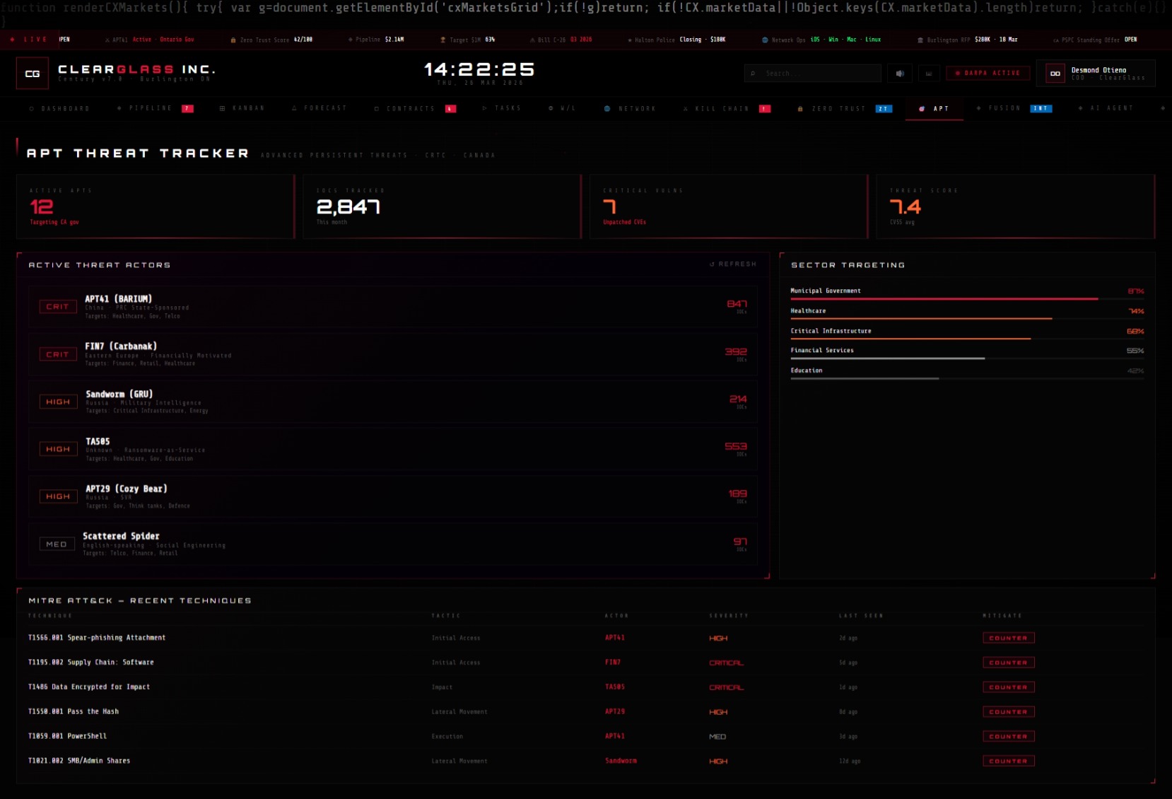Select the active APT tab

[934, 108]
